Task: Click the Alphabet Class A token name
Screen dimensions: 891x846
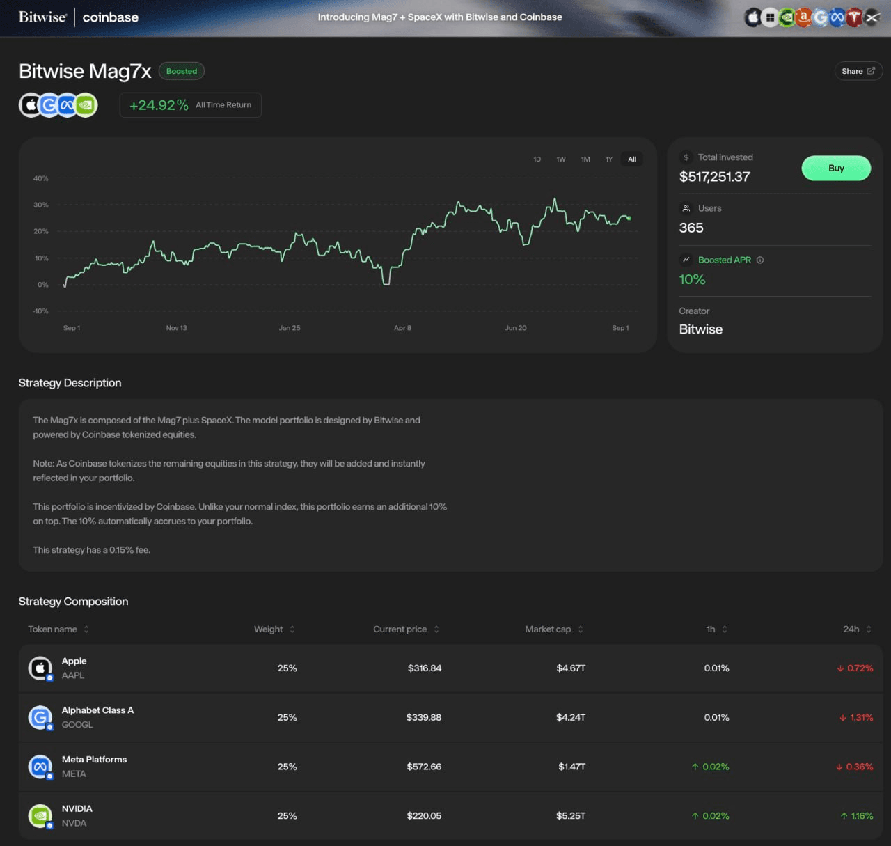Action: [98, 710]
